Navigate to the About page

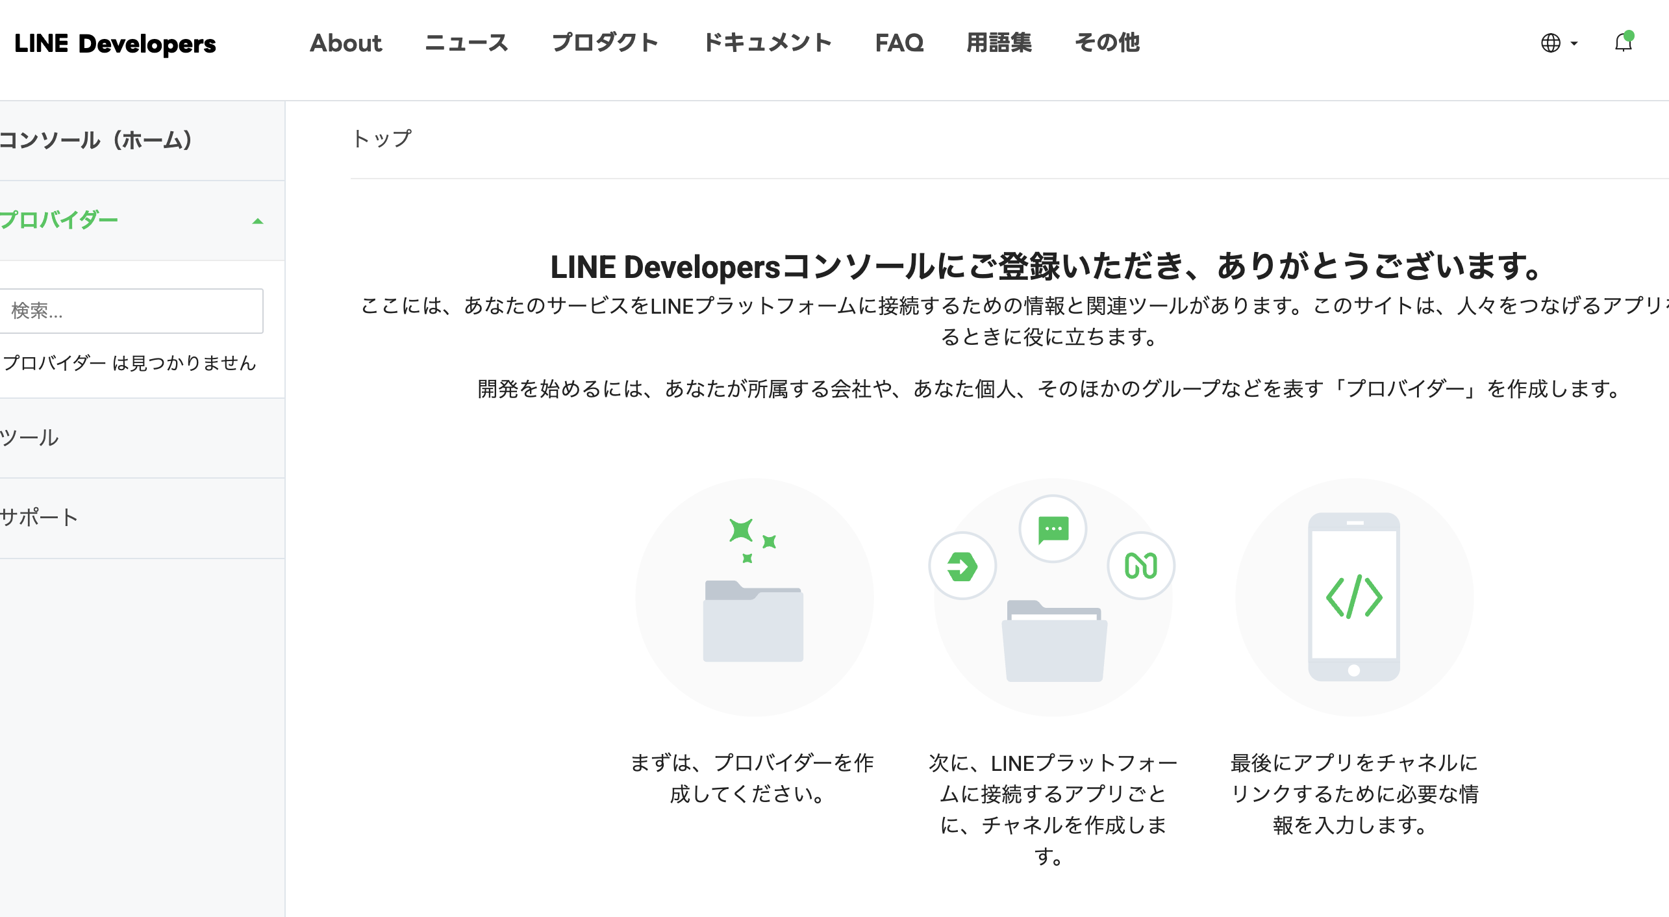pos(346,43)
